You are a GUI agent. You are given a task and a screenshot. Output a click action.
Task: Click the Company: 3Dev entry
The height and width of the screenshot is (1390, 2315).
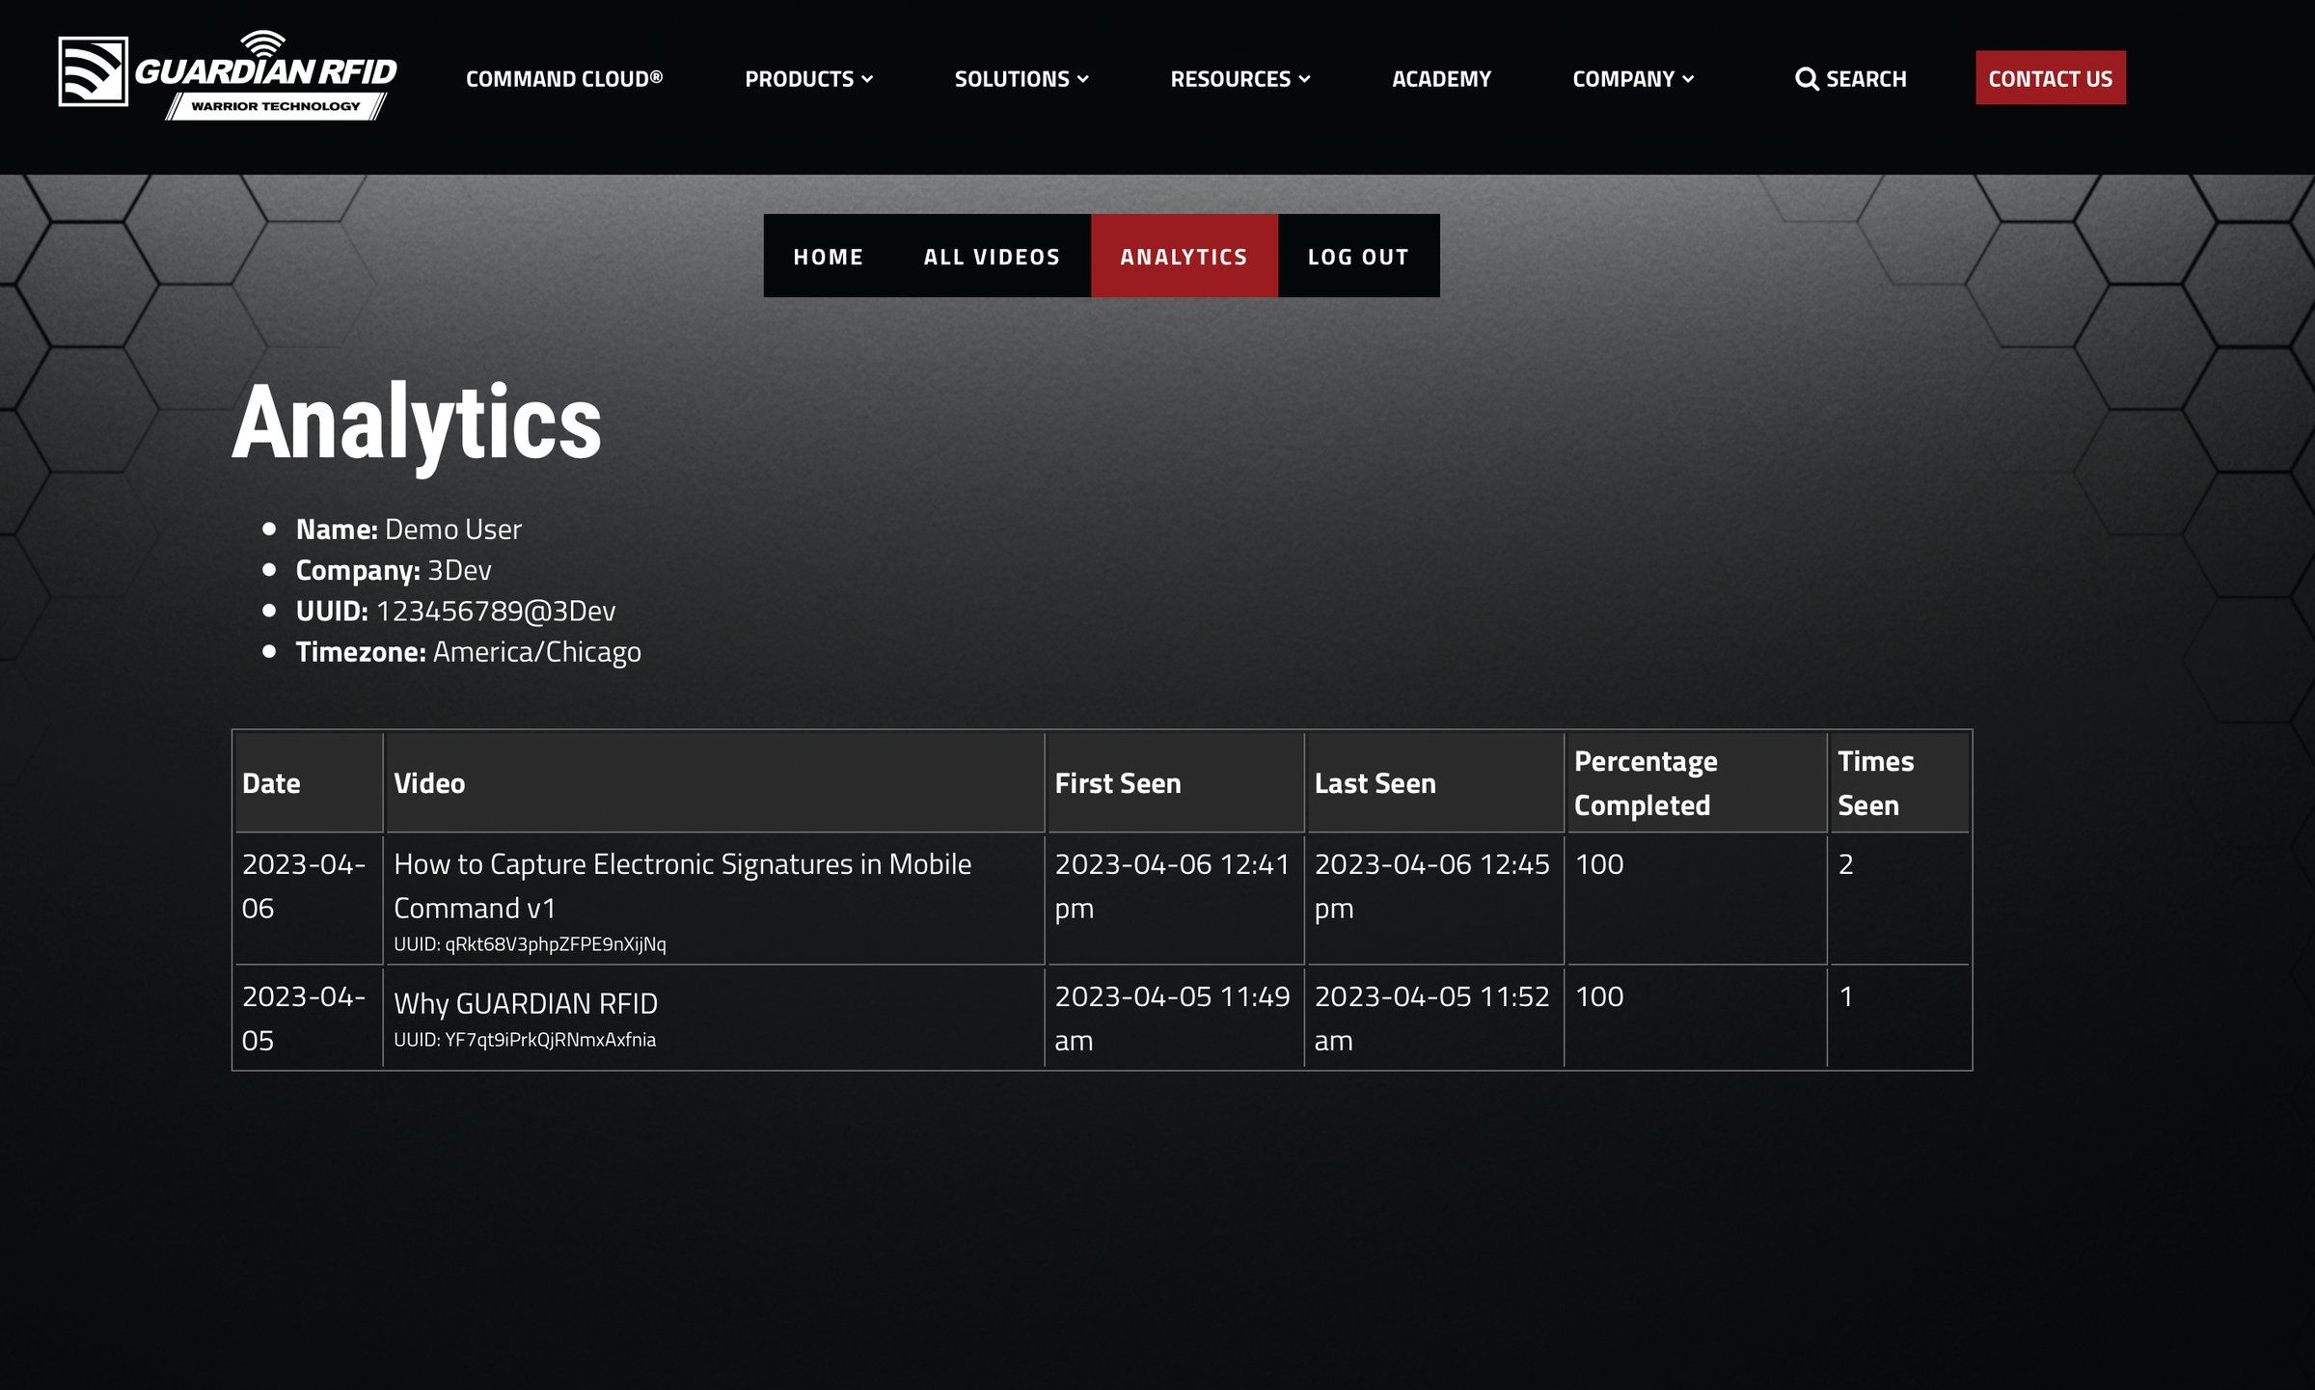click(394, 570)
